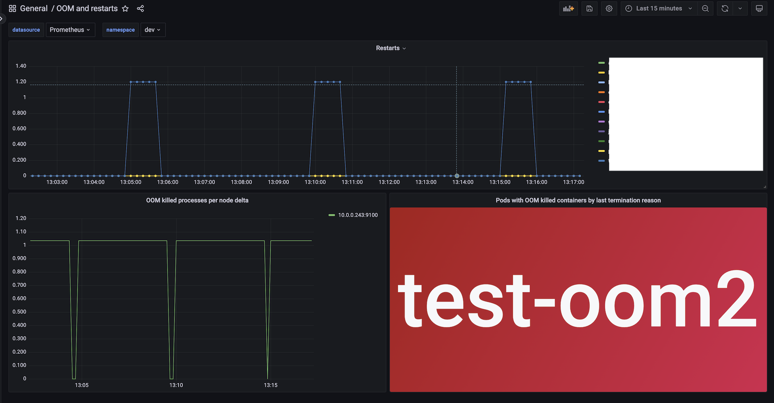Click the first green legend color swatch
This screenshot has width=774, height=403.
click(x=602, y=63)
